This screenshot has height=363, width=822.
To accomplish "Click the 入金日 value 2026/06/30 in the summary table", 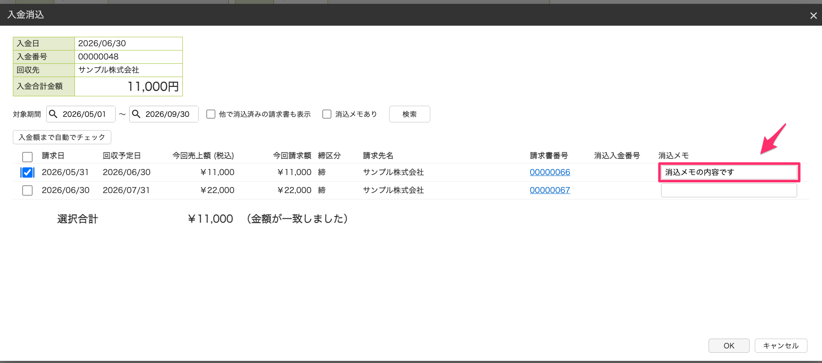I will 102,43.
